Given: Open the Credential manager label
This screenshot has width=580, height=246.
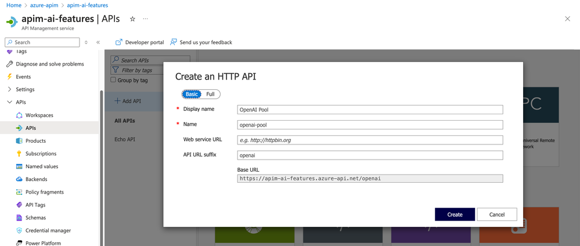Looking at the screenshot, I should tap(48, 230).
